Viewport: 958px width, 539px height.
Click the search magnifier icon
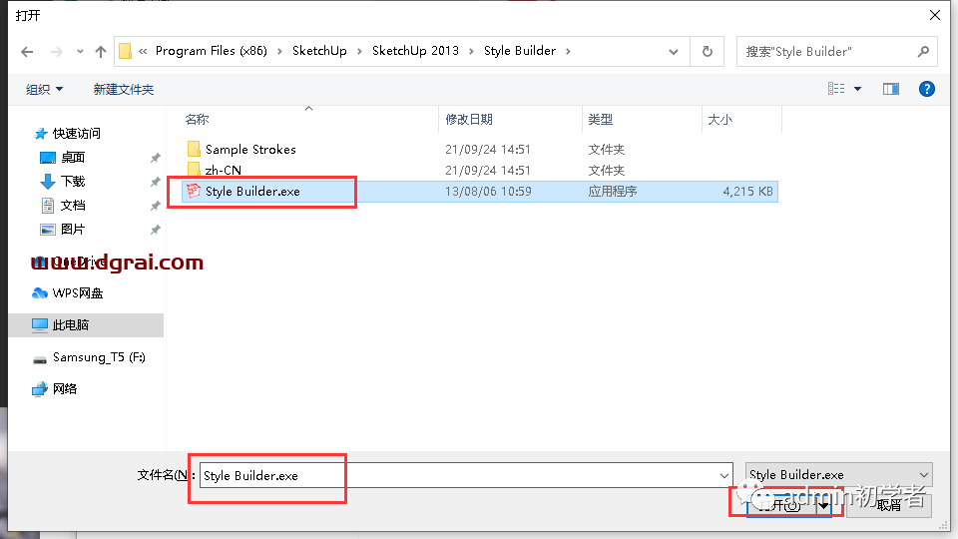click(923, 51)
